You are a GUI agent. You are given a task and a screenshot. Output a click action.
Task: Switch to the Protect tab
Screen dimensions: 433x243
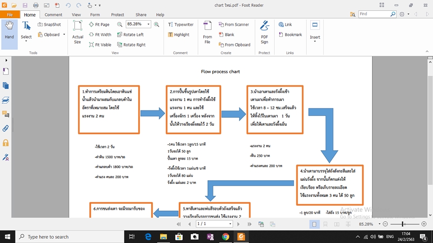click(x=117, y=14)
